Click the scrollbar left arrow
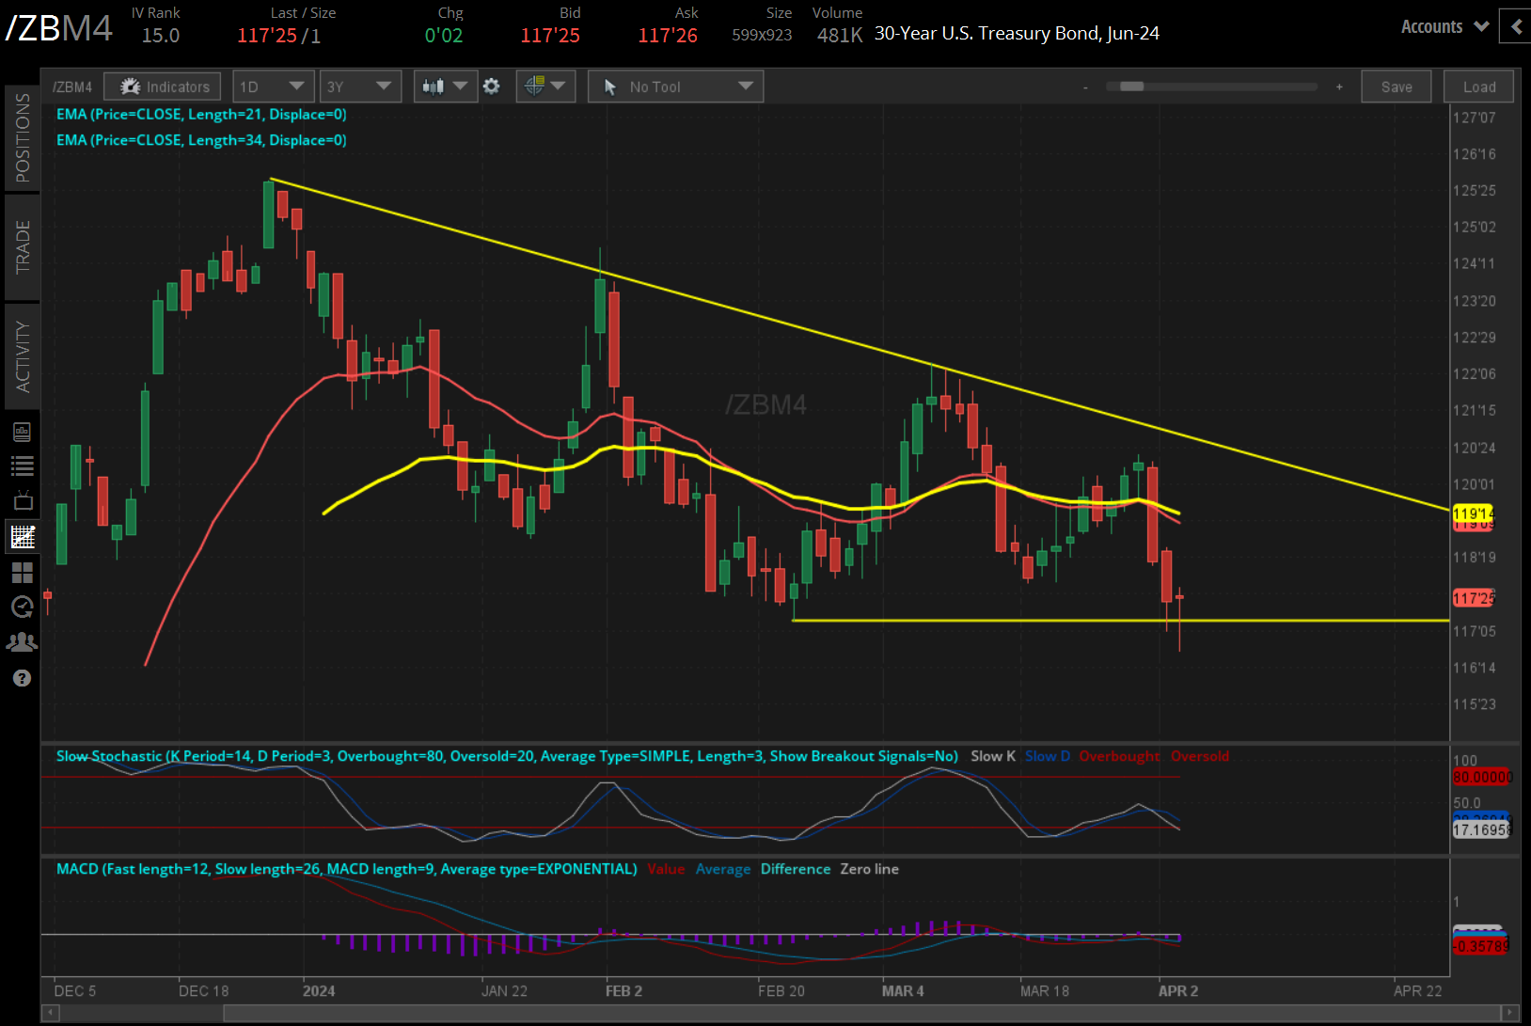 (x=49, y=1013)
